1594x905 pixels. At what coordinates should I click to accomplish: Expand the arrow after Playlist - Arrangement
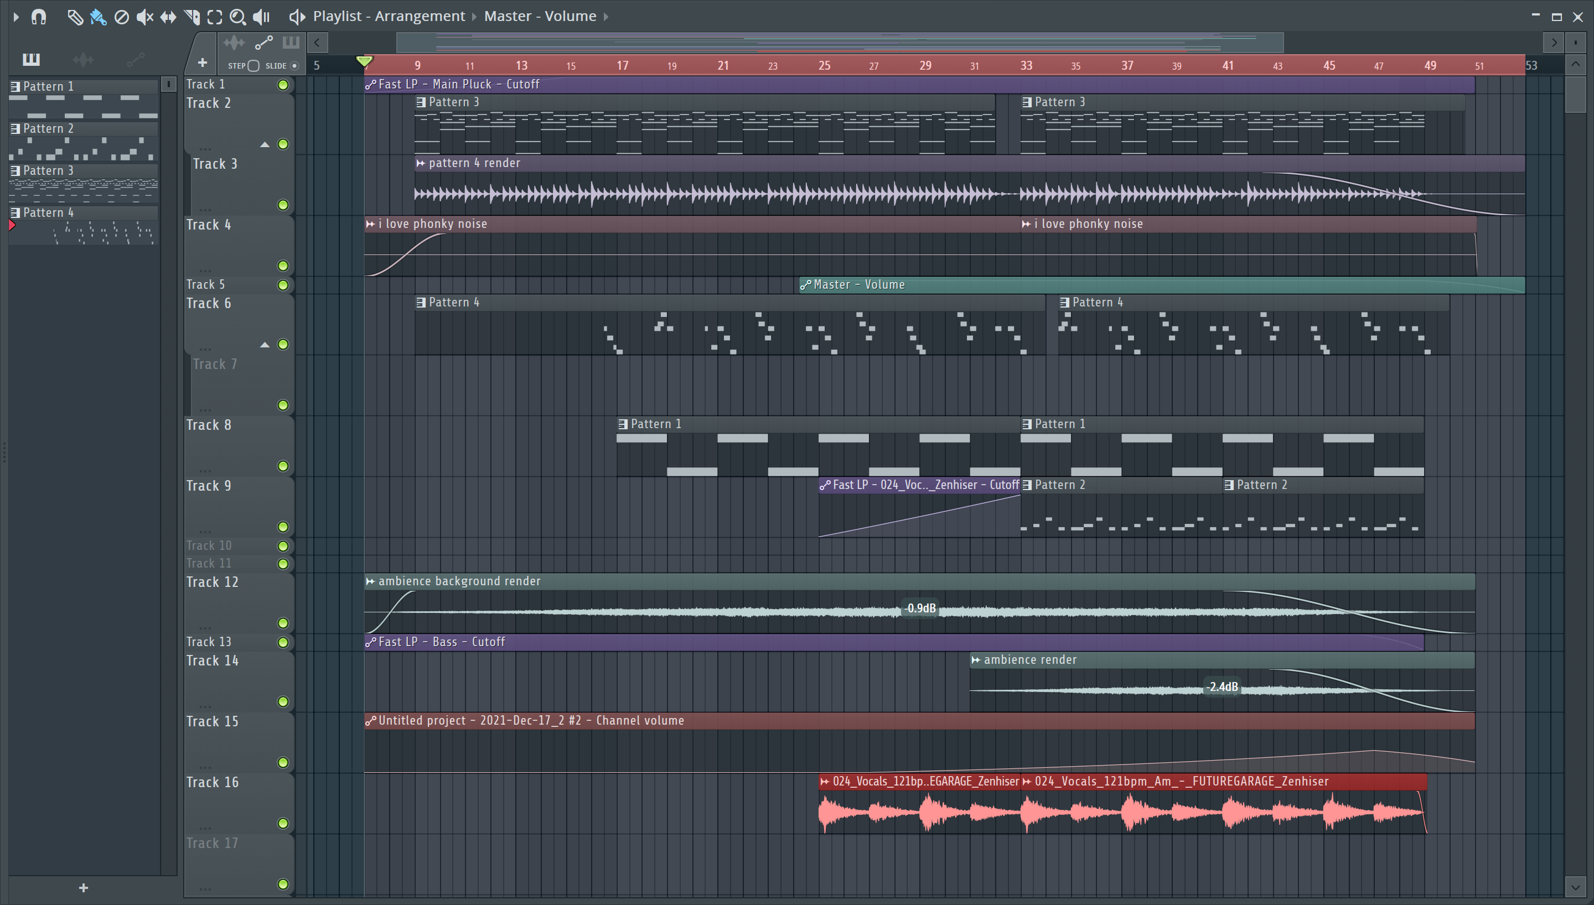(474, 17)
